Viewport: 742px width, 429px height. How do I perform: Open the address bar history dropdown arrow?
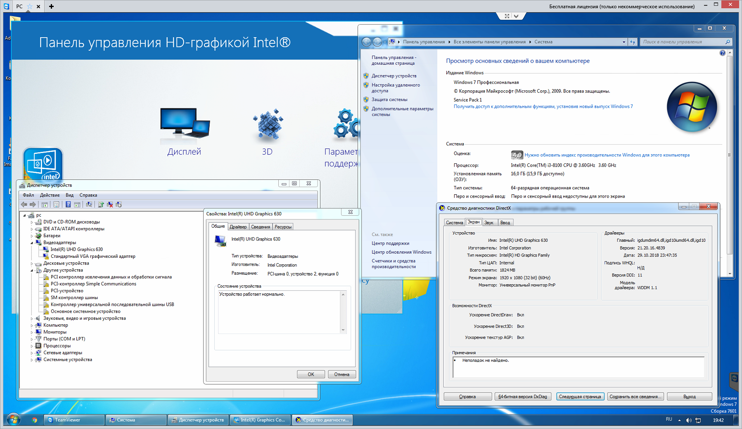(623, 42)
